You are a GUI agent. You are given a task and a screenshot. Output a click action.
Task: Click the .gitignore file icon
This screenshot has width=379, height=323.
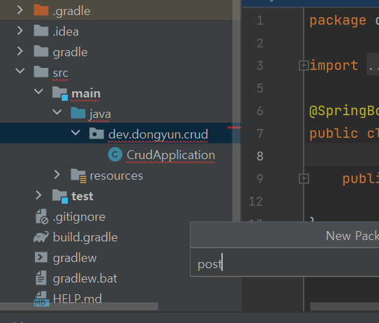[42, 217]
